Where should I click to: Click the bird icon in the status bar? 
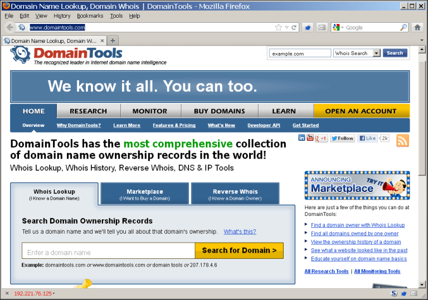coord(403,293)
